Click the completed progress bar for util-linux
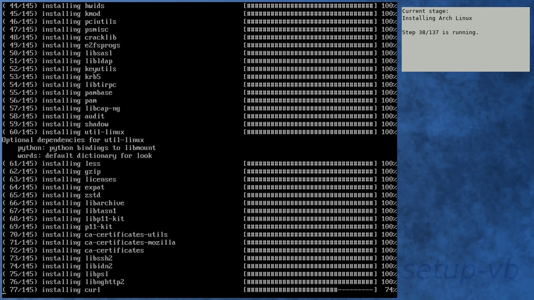The height and width of the screenshot is (300, 534). tap(310, 132)
